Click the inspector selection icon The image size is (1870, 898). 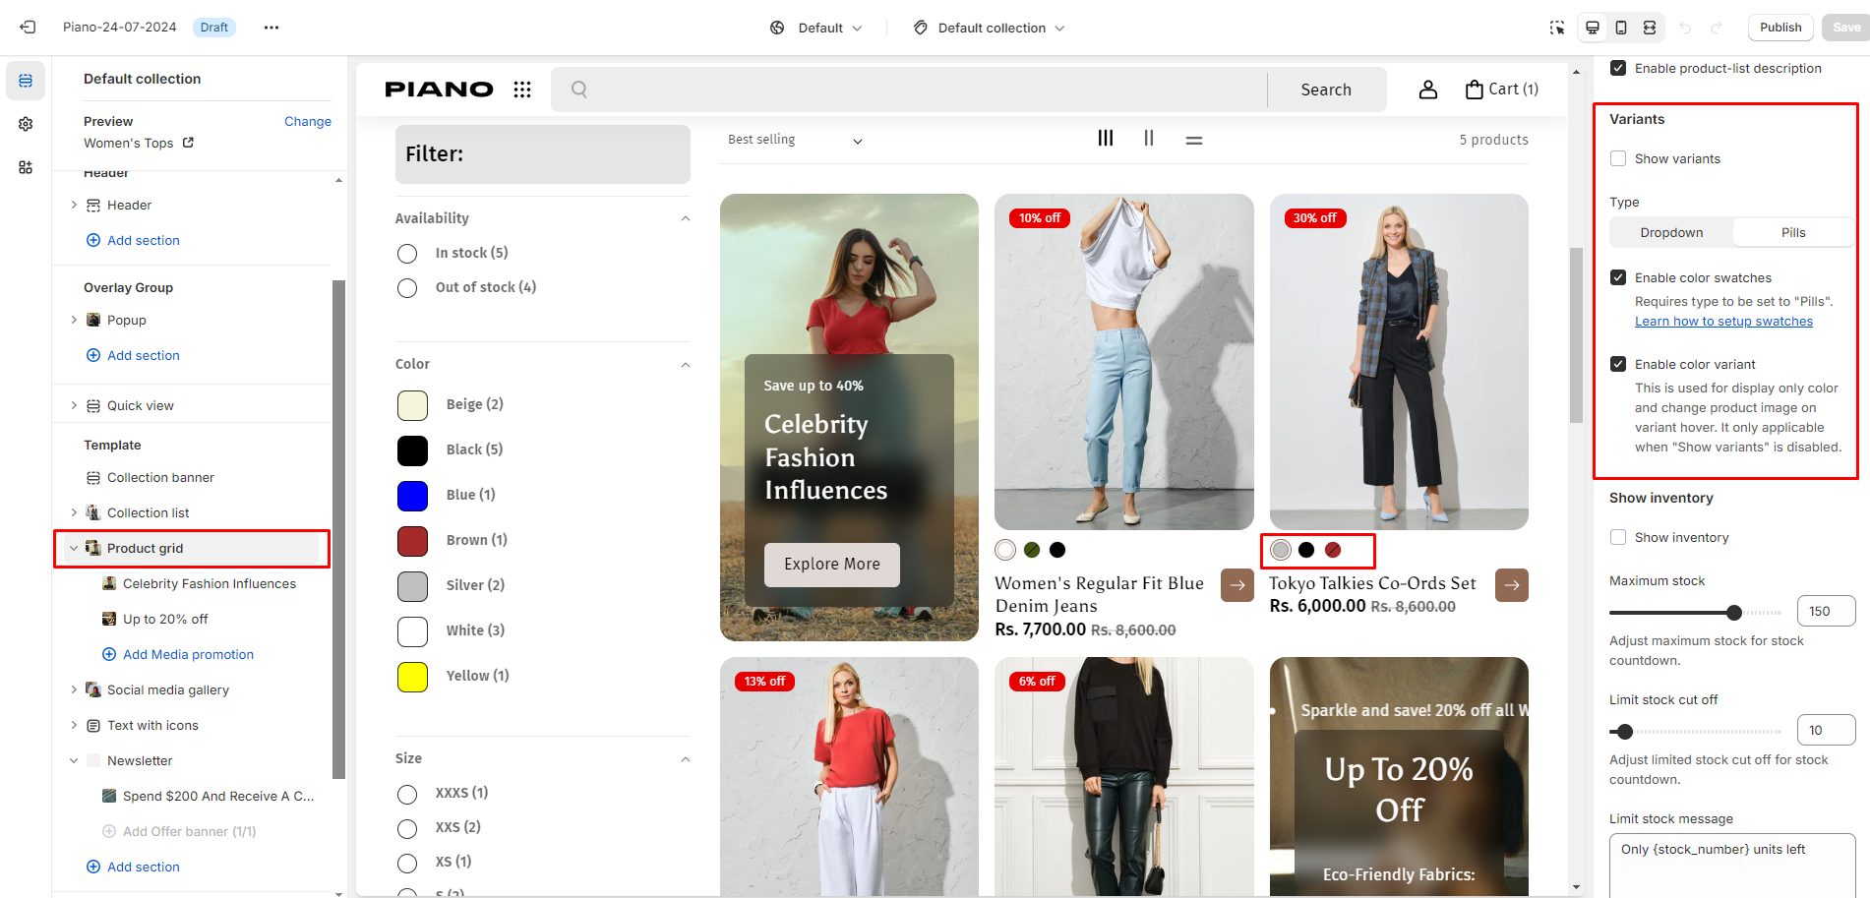point(1556,28)
